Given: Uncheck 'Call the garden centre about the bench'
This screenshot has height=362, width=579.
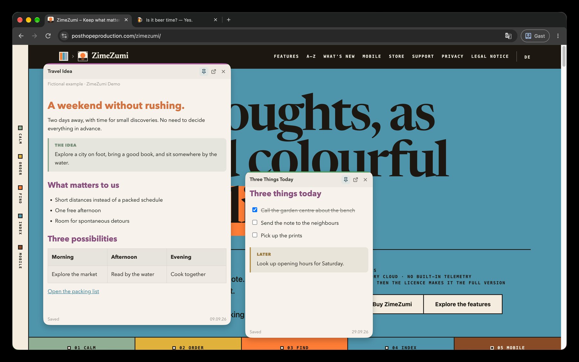Looking at the screenshot, I should [255, 210].
